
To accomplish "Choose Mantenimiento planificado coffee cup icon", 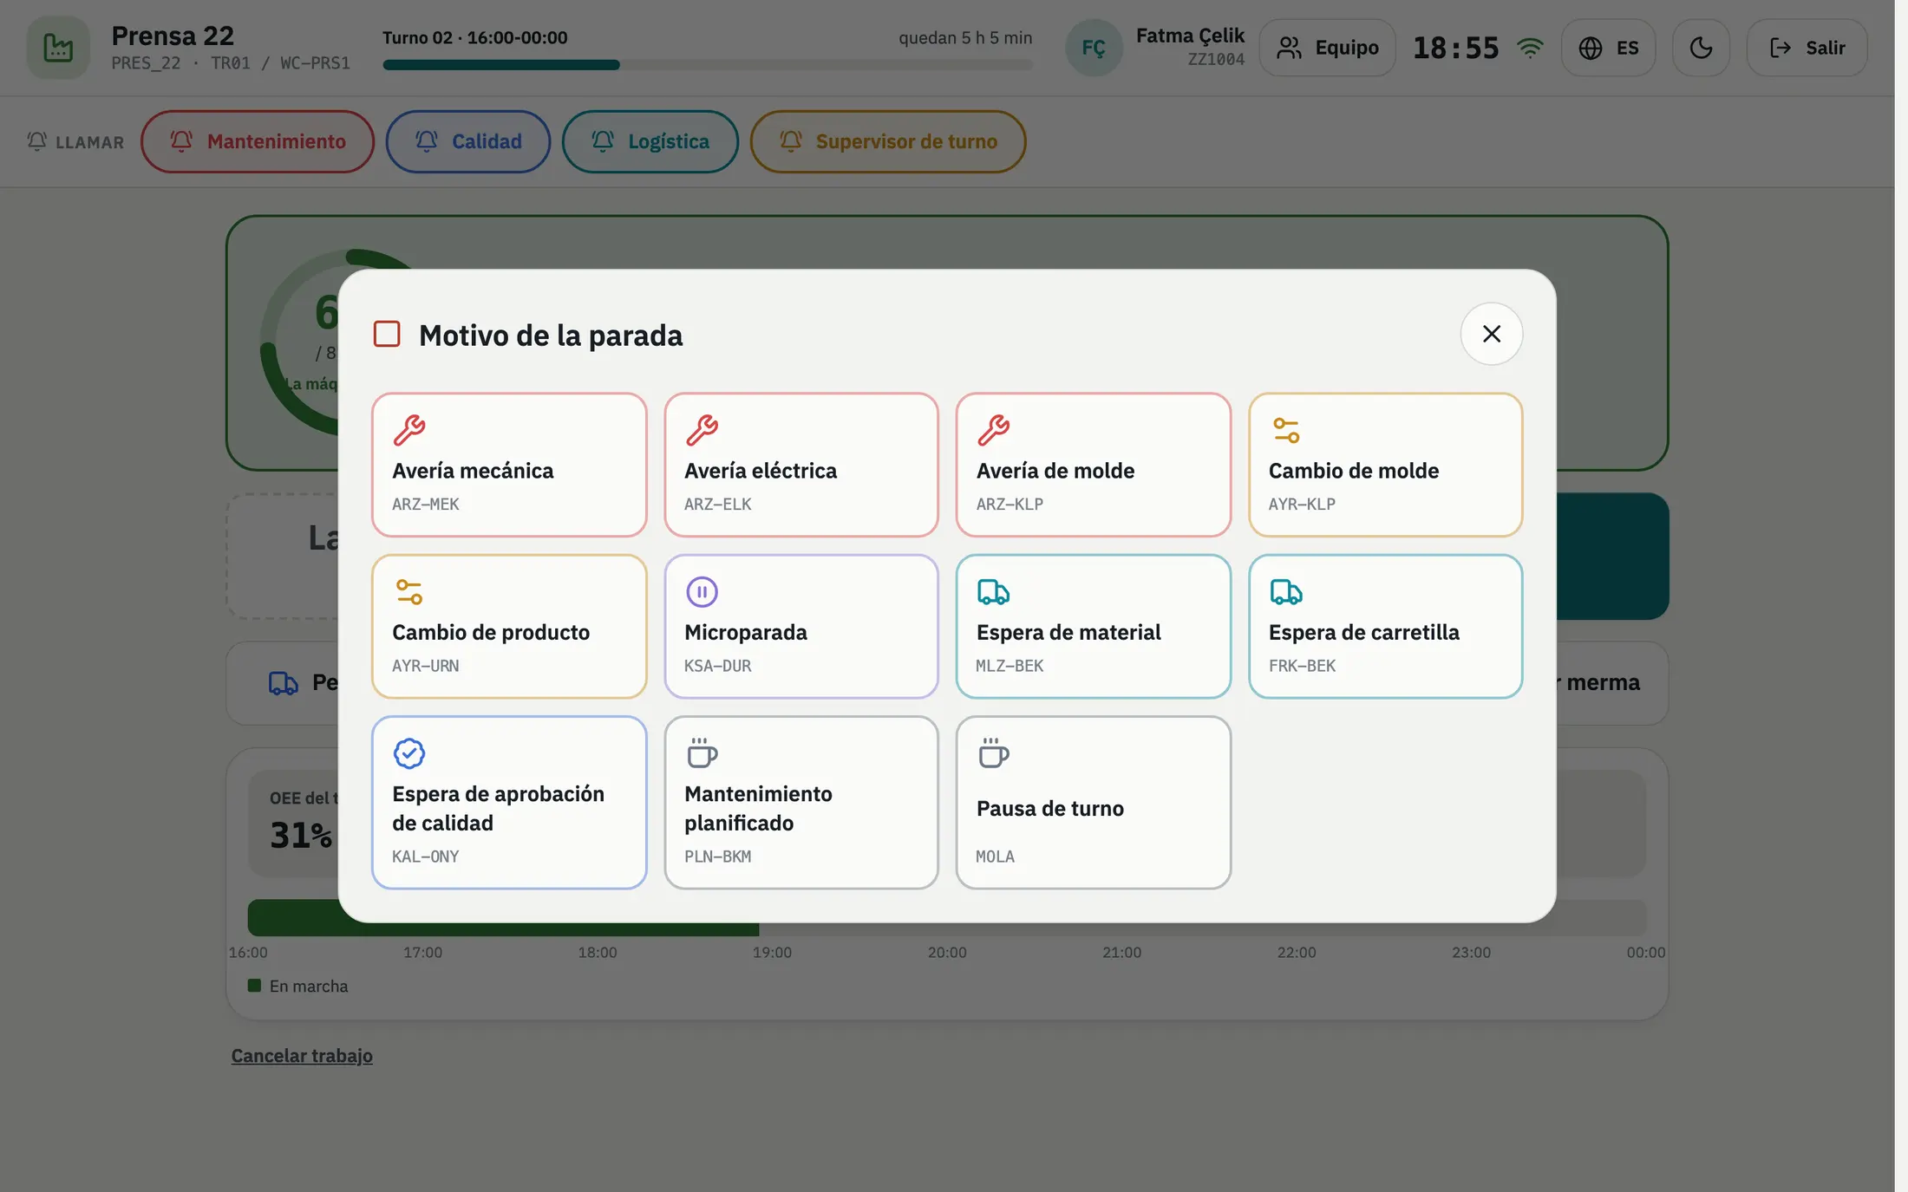I will point(702,753).
